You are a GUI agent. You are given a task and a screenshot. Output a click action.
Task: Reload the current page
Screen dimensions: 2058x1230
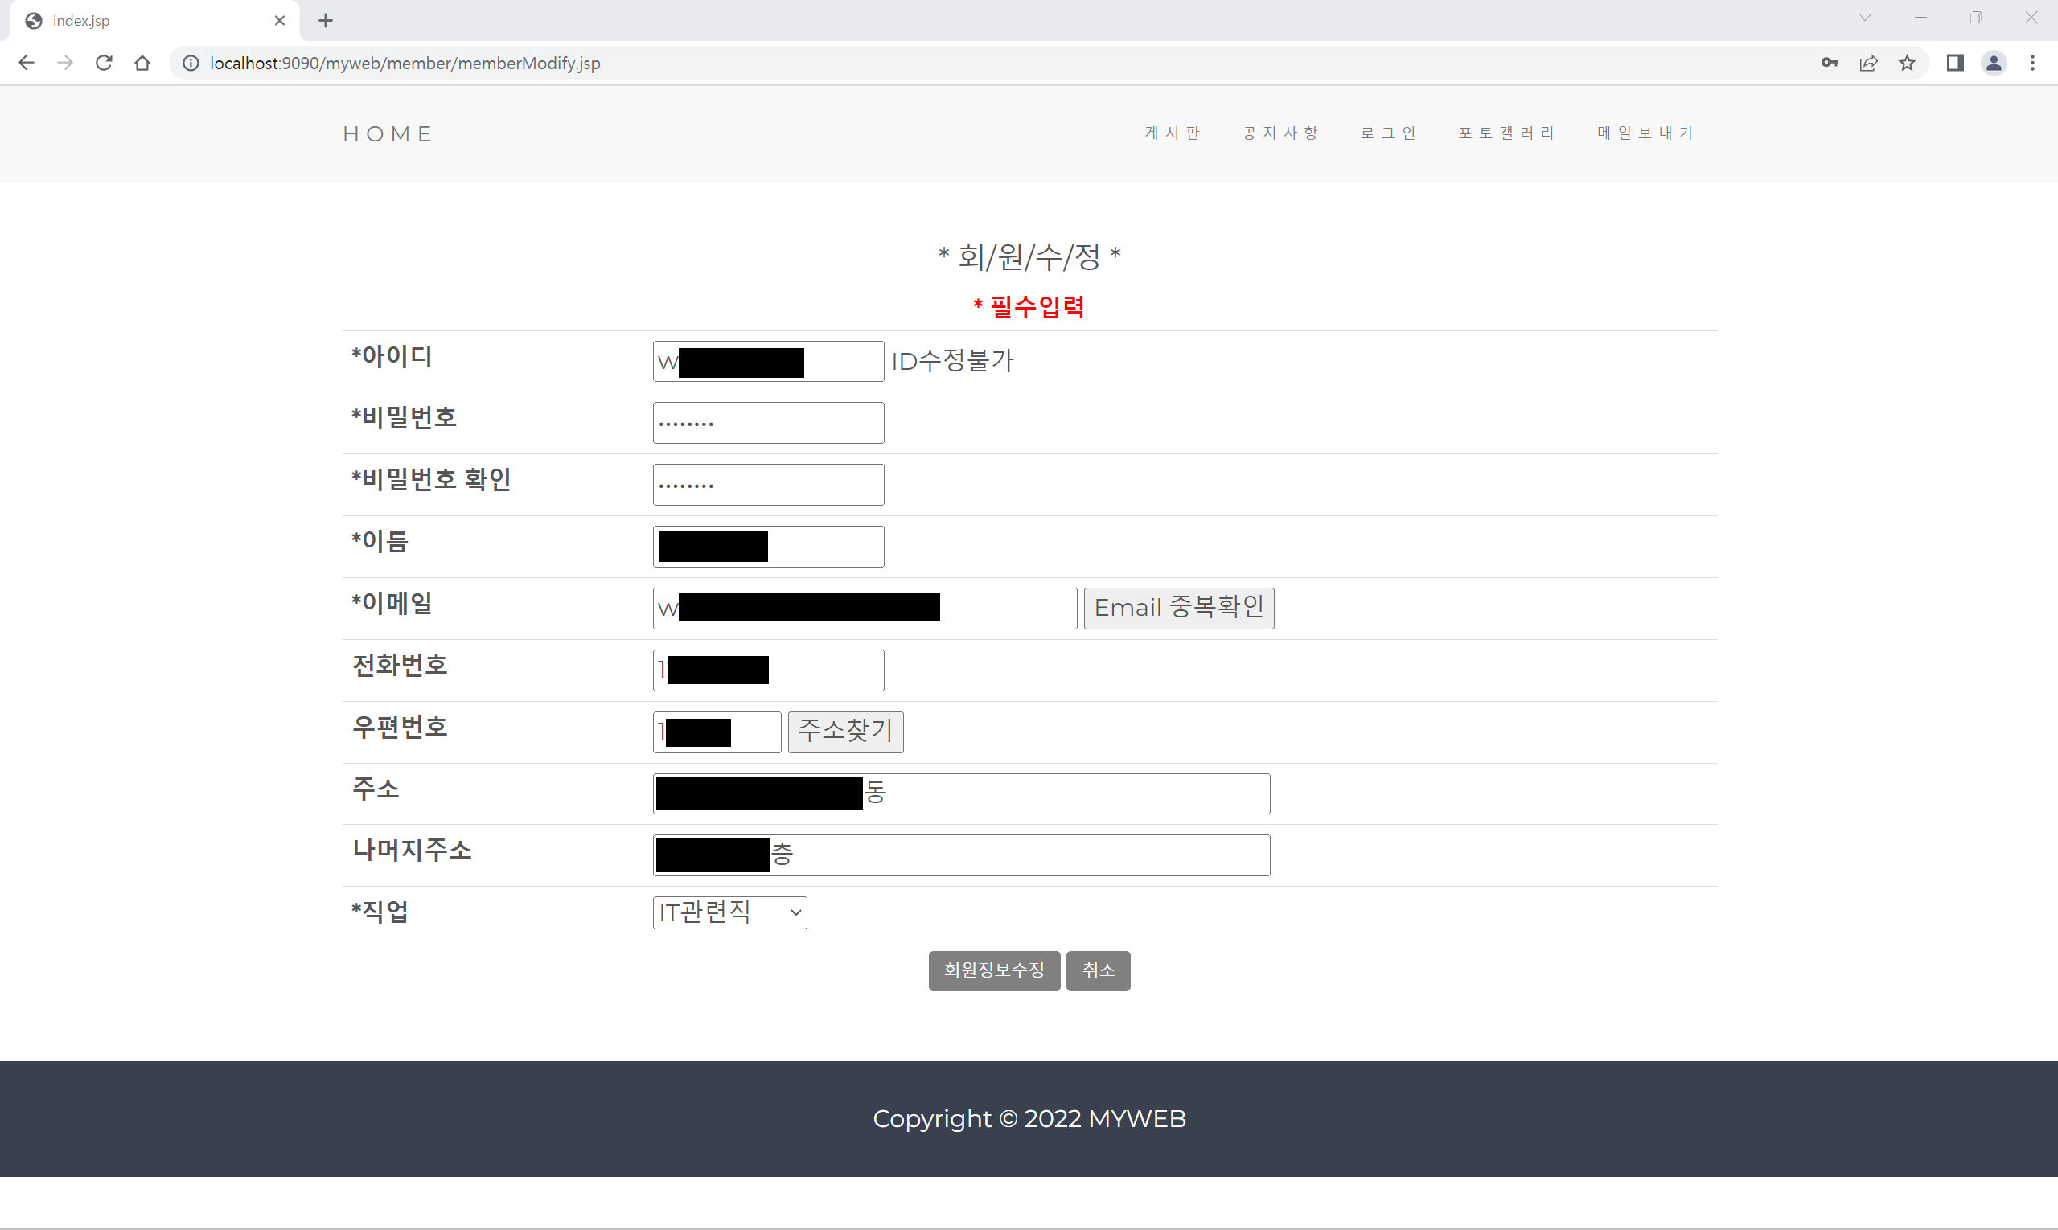coord(104,63)
